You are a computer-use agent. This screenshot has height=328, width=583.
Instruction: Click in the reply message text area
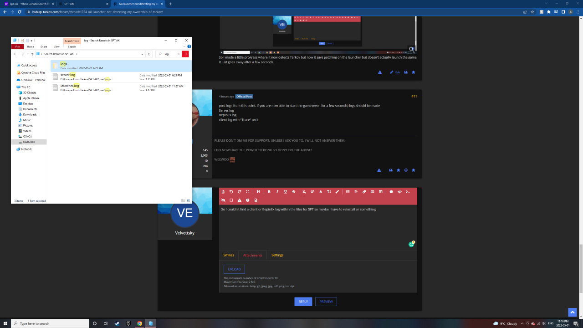point(318,227)
